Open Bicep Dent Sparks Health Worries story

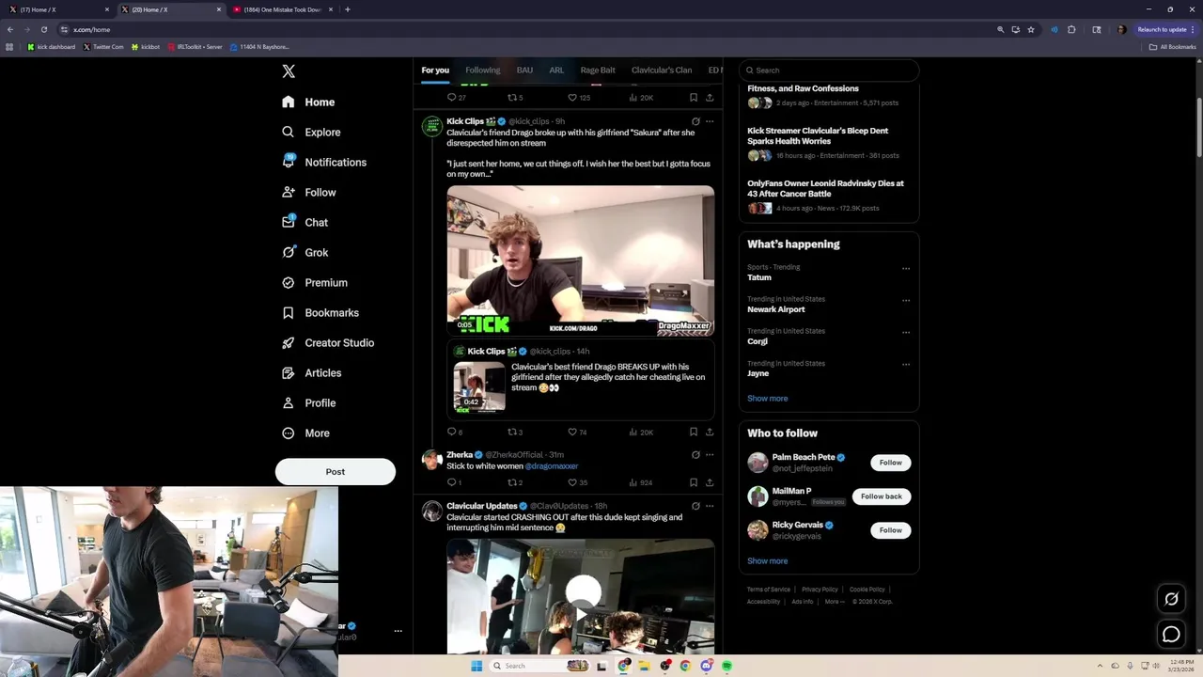818,136
